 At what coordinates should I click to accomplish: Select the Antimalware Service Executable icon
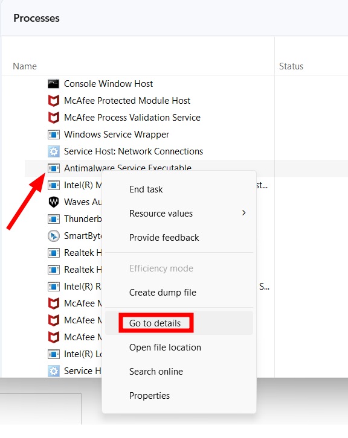[53, 168]
